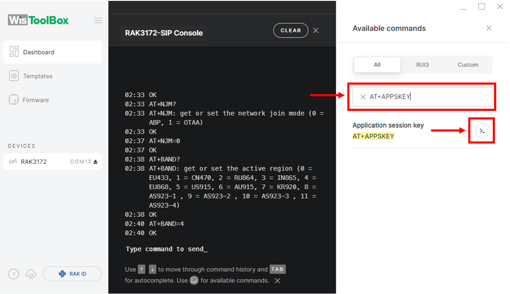
Task: Click the command search field
Action: 422,97
